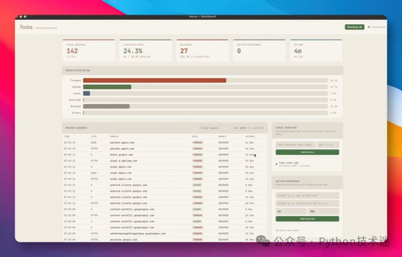Focus the override domain input field
The height and width of the screenshot is (257, 402).
[307, 196]
